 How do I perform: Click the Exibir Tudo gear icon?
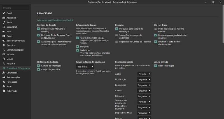click(x=4, y=91)
